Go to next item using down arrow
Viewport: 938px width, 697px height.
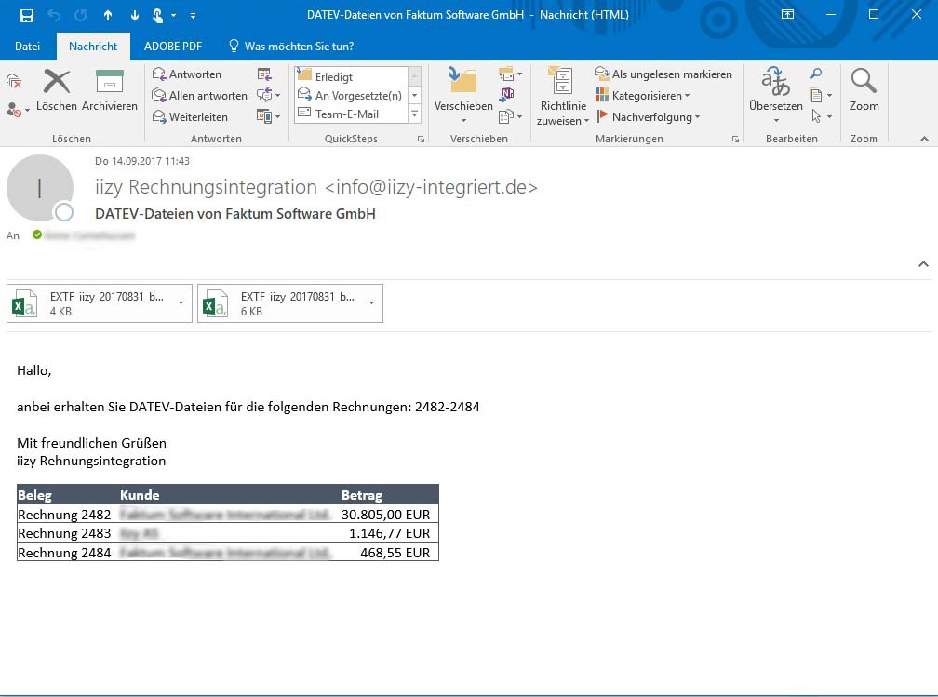[135, 15]
